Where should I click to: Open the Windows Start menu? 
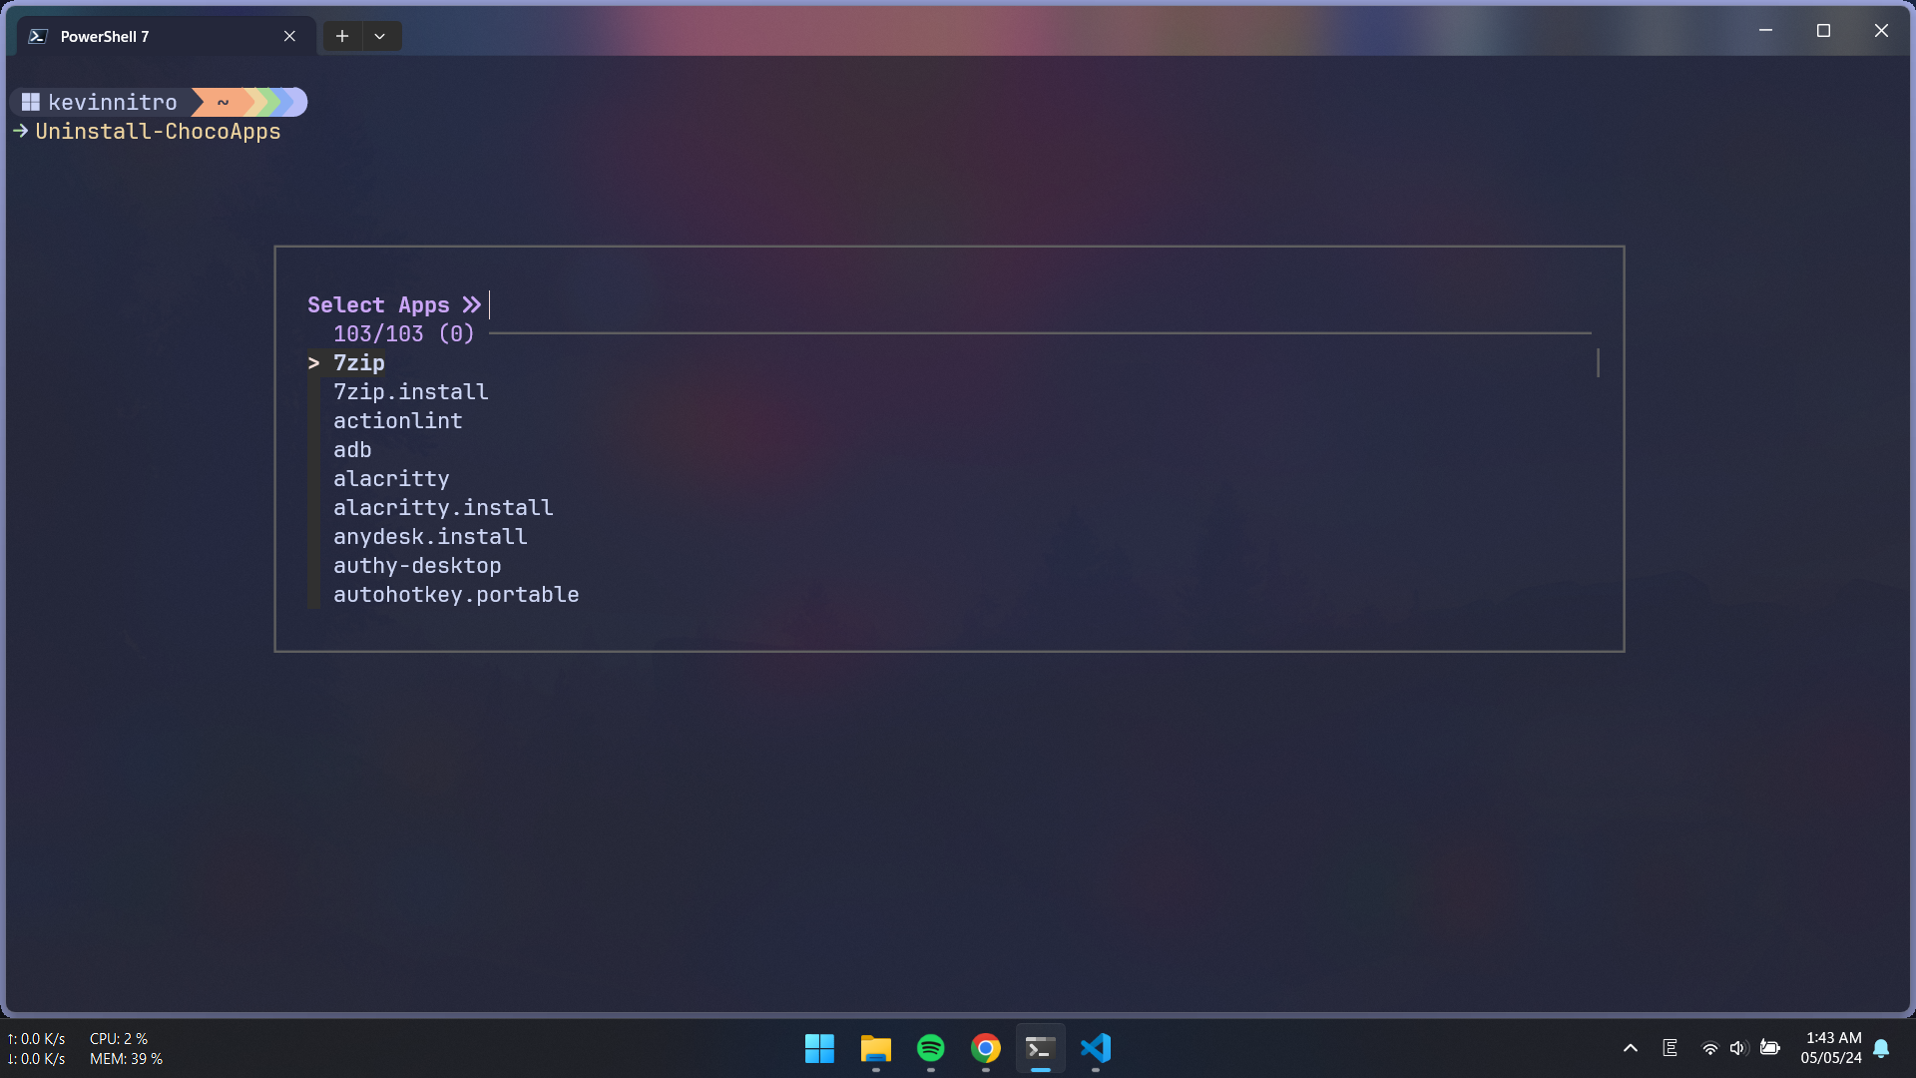(x=819, y=1048)
